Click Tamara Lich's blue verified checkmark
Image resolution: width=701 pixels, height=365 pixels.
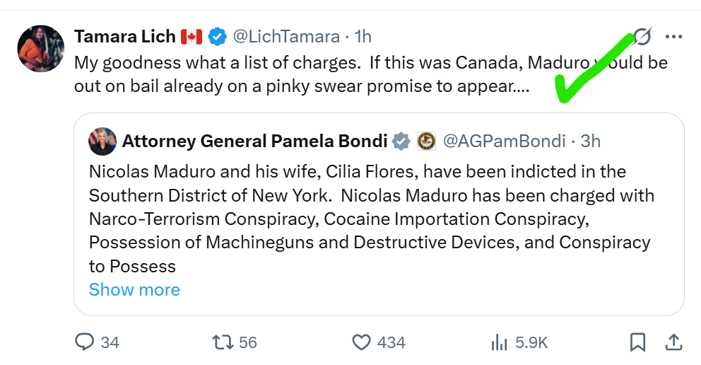[217, 36]
